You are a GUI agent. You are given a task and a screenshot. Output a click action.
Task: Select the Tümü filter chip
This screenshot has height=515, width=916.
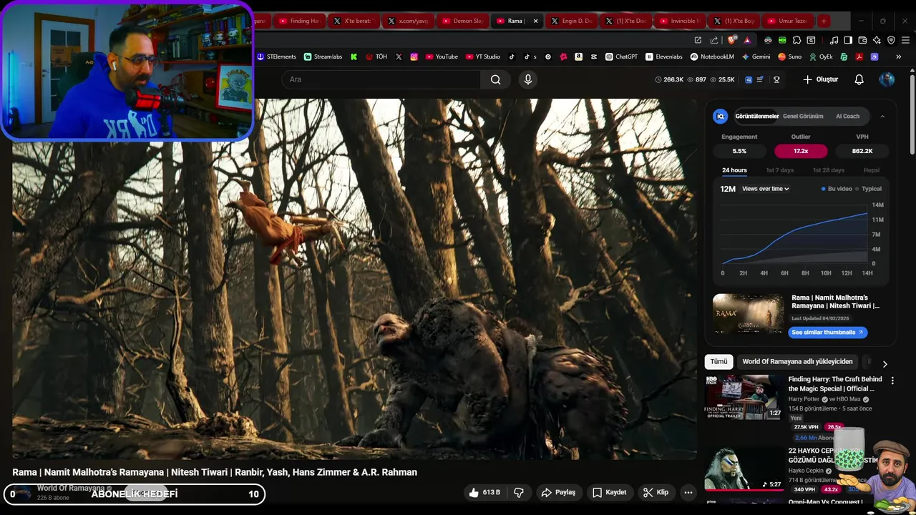[718, 362]
